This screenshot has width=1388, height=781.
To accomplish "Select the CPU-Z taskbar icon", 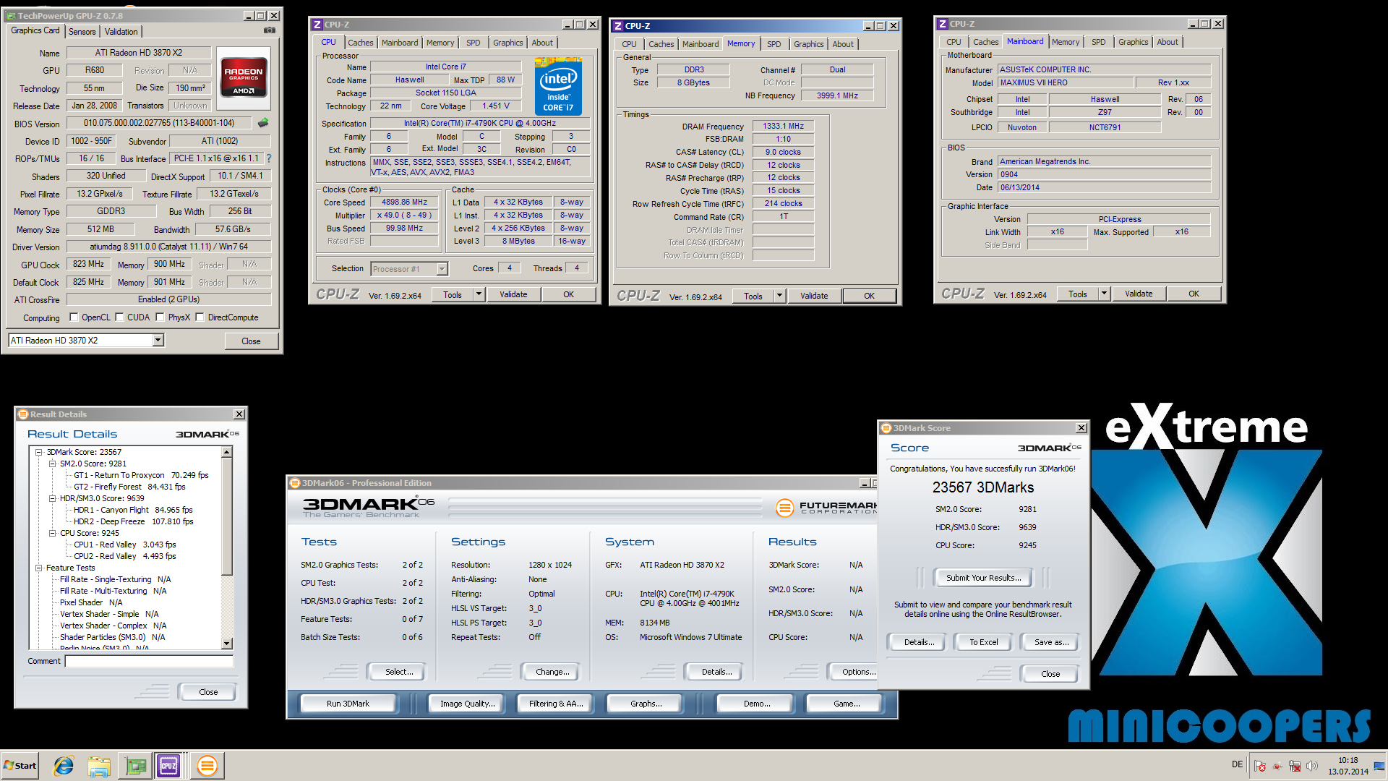I will 169,765.
